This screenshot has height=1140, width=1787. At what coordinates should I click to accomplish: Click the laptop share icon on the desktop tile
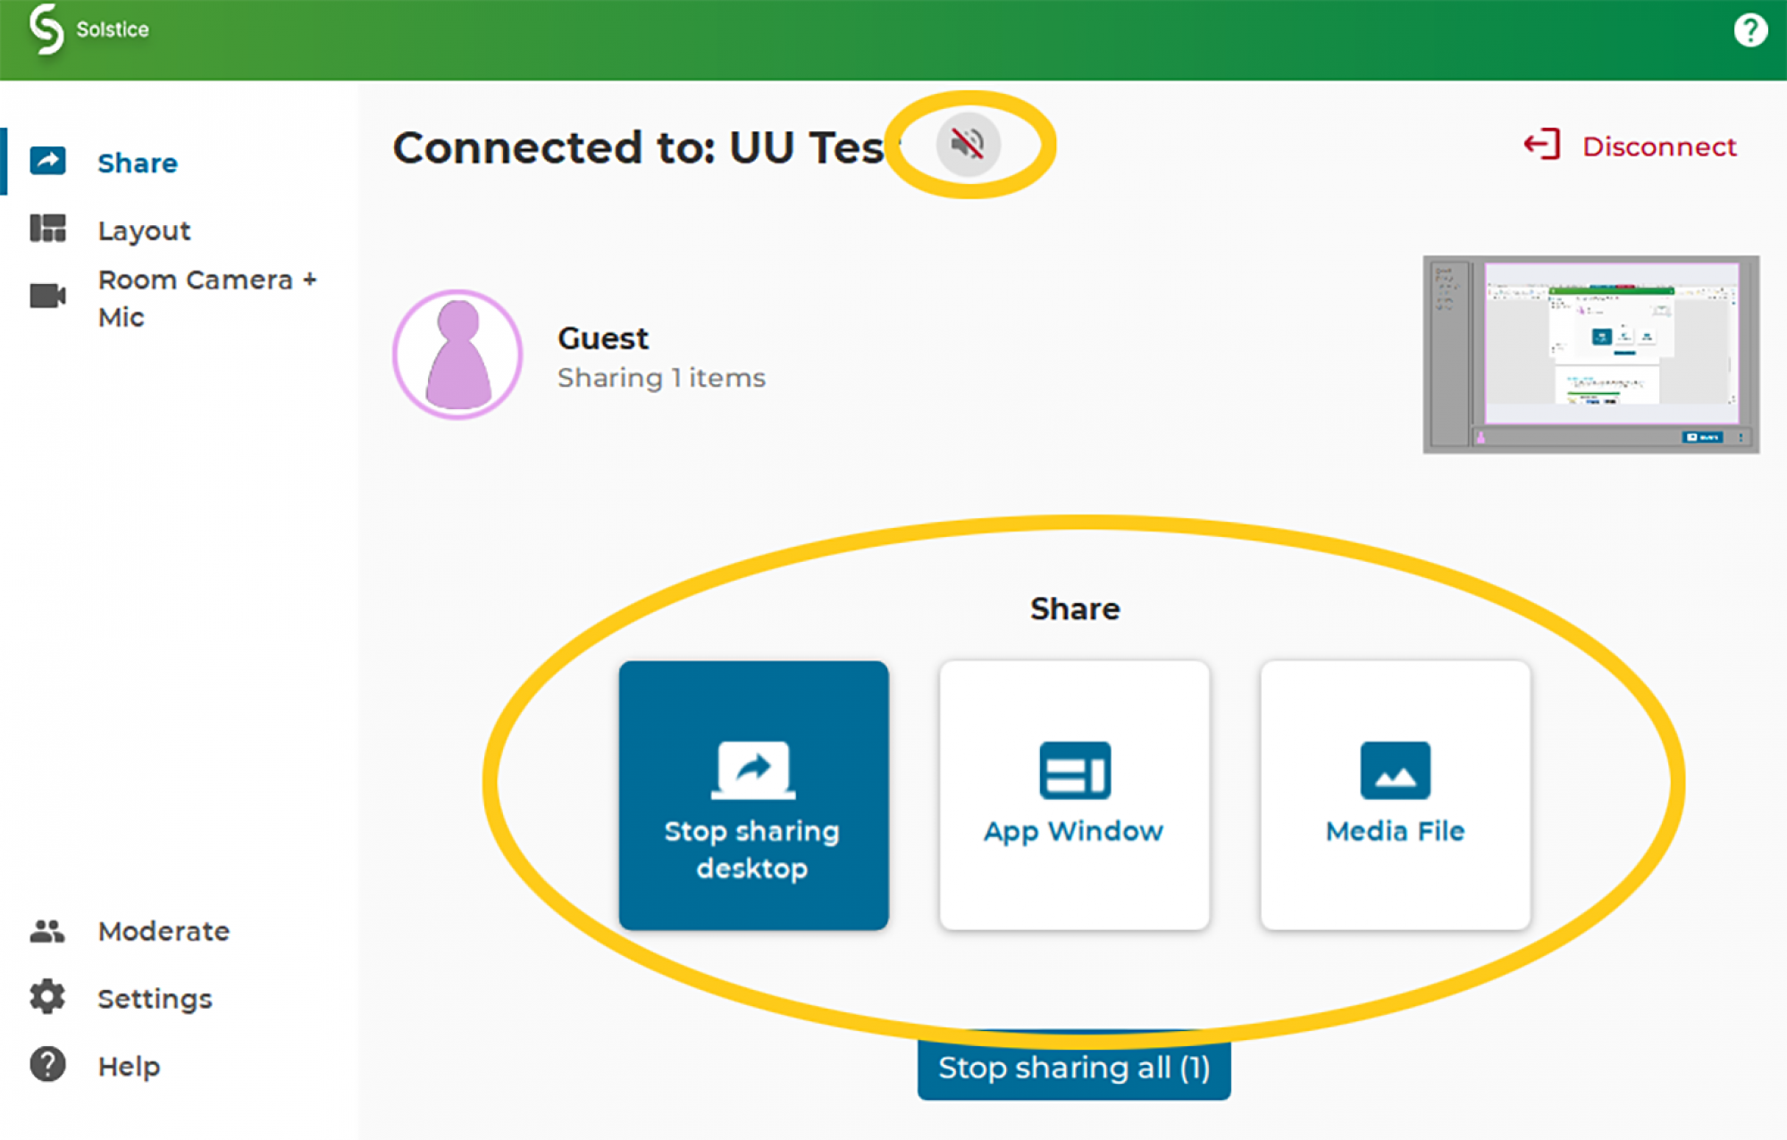coord(753,768)
